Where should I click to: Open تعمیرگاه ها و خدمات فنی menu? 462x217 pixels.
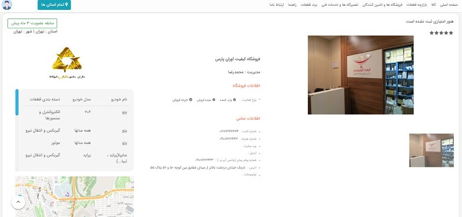point(340,5)
